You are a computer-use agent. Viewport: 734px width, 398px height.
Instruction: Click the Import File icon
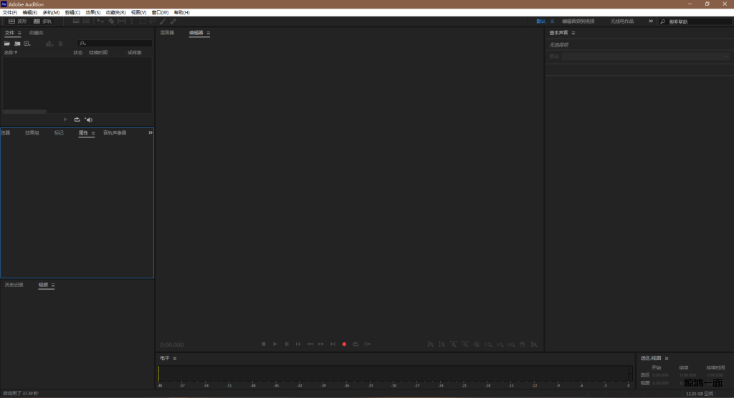tap(16, 44)
